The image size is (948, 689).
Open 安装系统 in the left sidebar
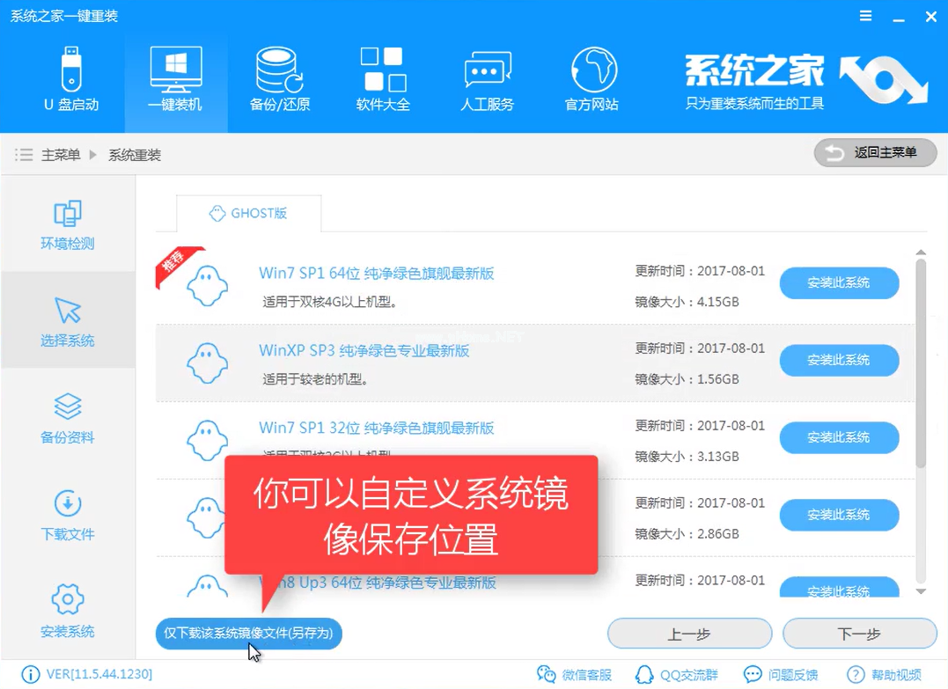coord(69,610)
